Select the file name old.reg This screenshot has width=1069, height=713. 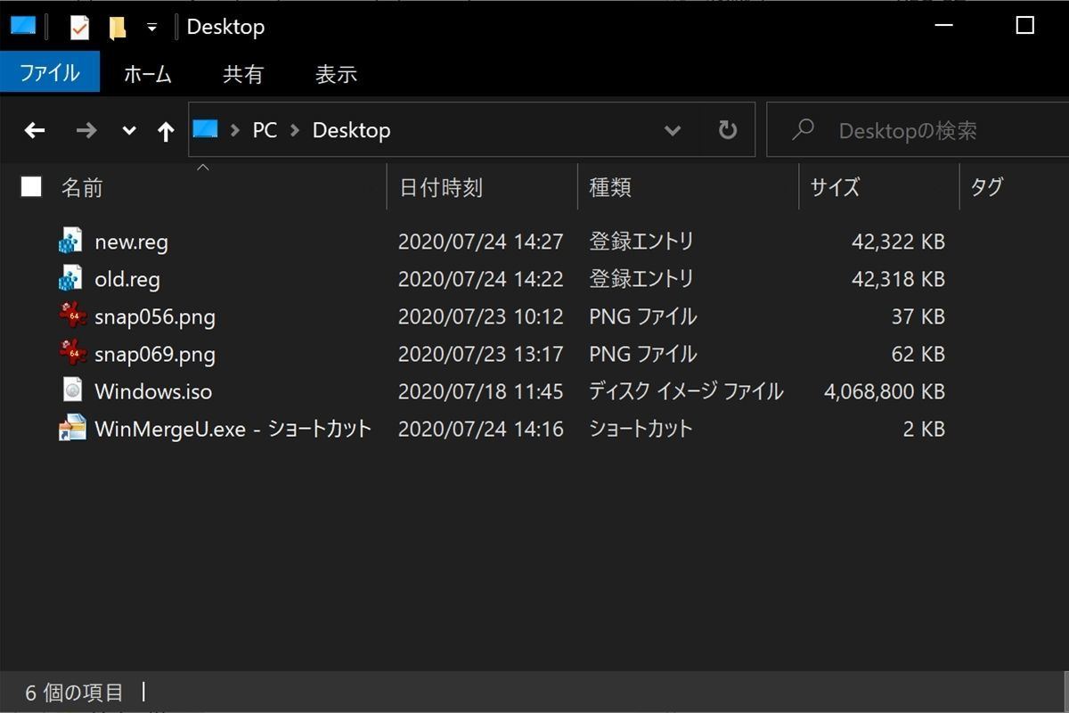(x=127, y=279)
